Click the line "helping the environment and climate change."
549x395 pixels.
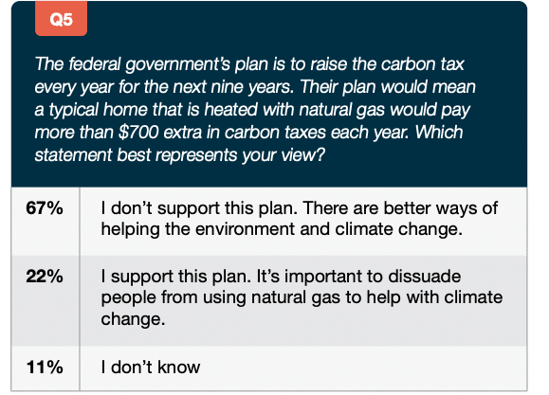(x=282, y=229)
